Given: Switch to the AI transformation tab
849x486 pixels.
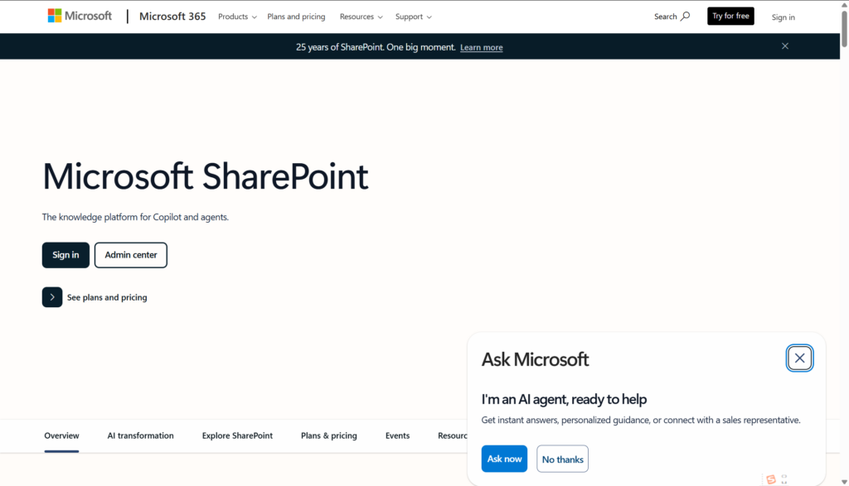Looking at the screenshot, I should click(140, 435).
